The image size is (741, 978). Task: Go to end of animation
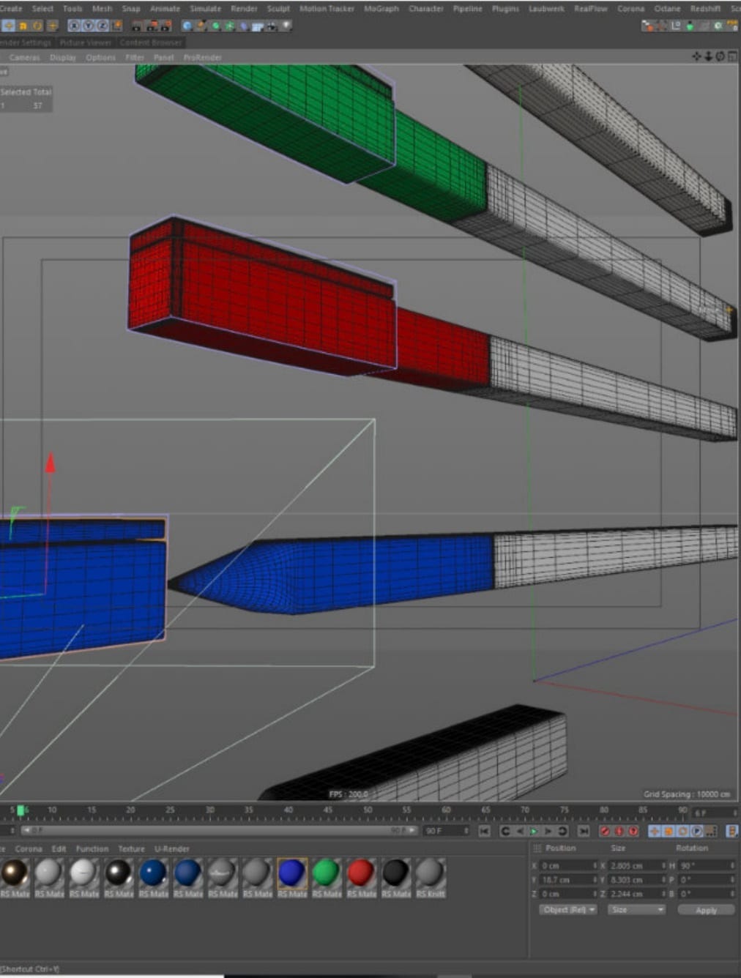click(584, 831)
